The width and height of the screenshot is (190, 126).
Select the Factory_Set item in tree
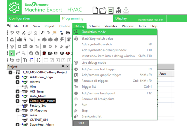pos(38,106)
